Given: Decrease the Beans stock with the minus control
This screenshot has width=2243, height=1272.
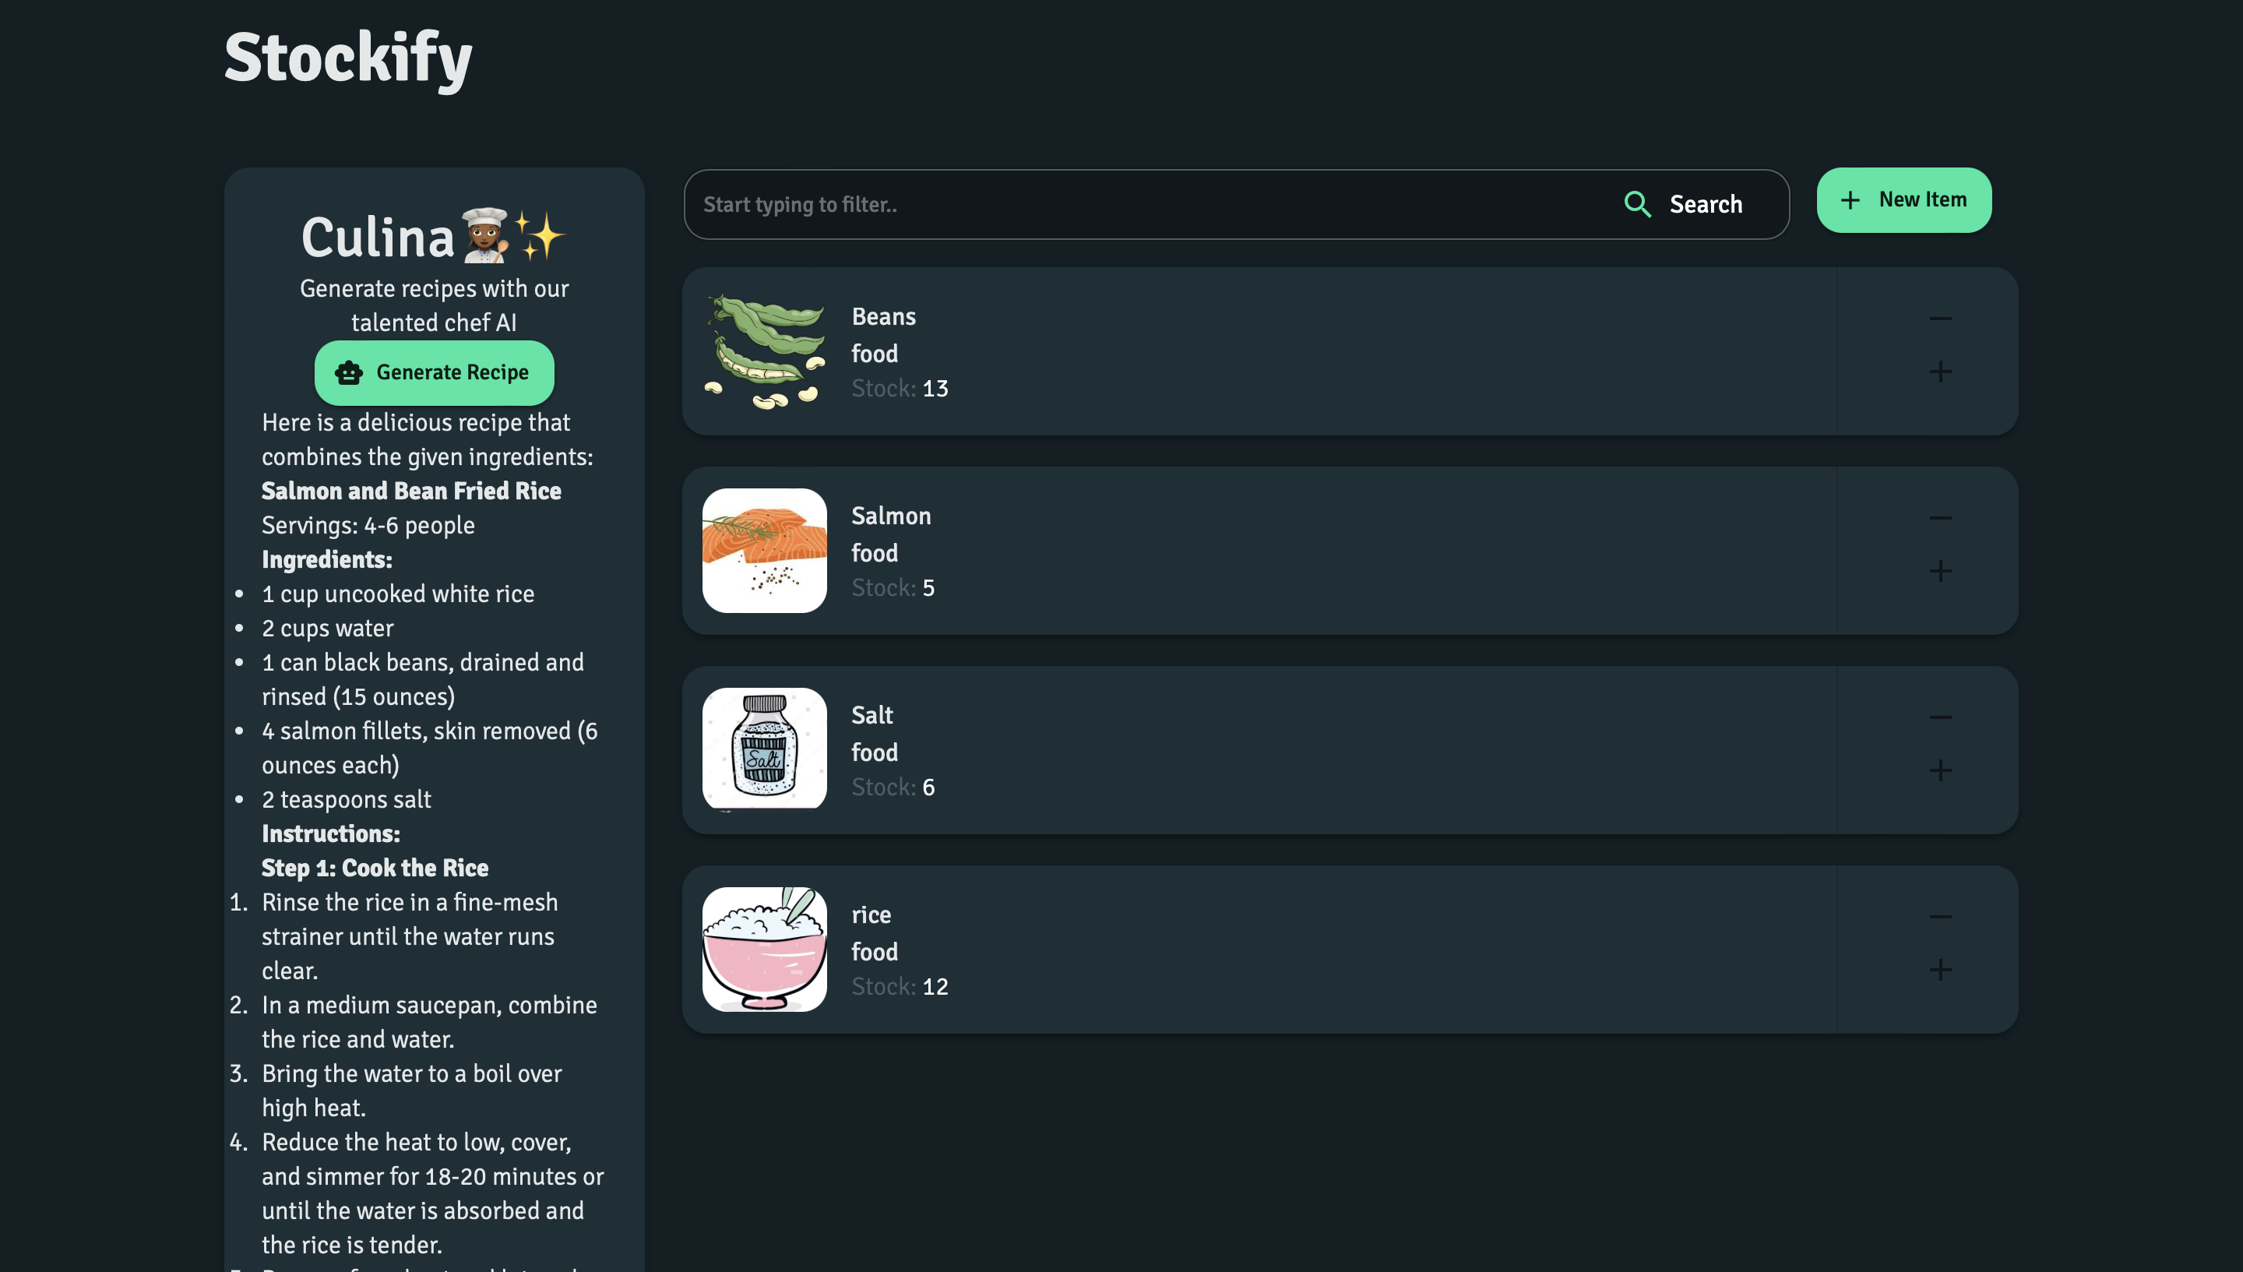Looking at the screenshot, I should coord(1941,317).
